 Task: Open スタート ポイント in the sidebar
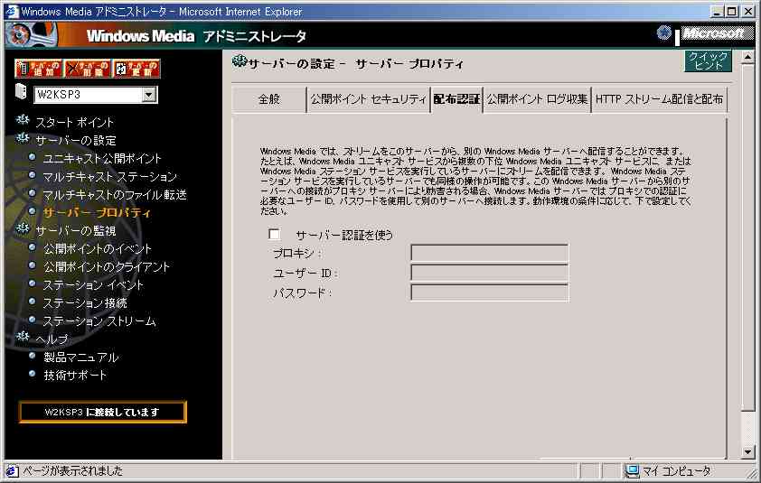(74, 122)
